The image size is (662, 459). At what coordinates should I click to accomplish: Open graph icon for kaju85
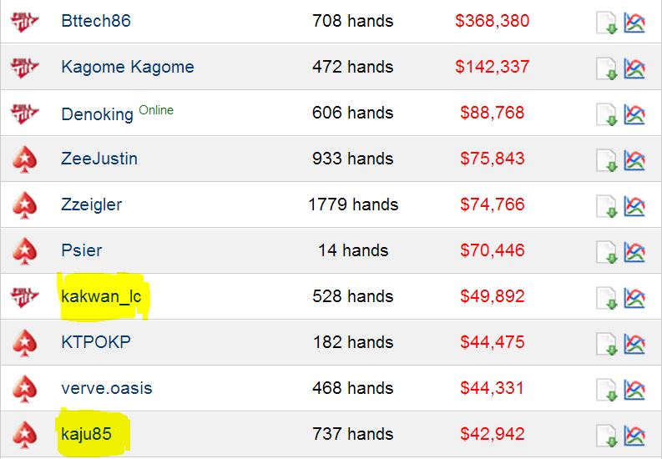(x=634, y=436)
